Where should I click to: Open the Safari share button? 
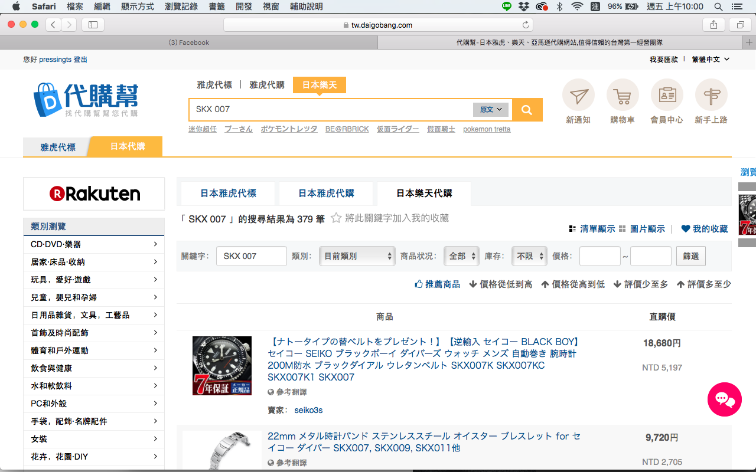[713, 25]
